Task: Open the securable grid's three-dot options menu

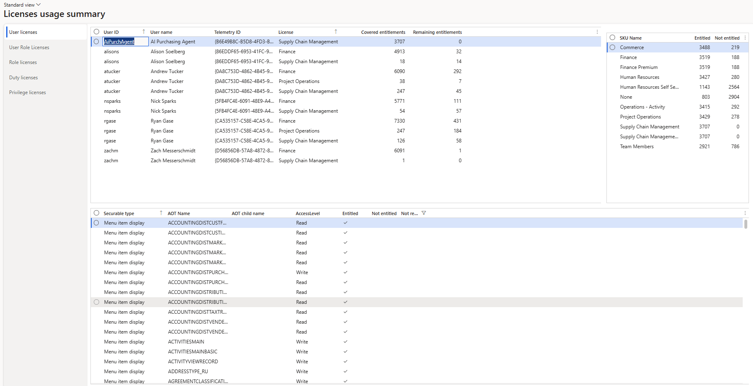Action: 745,213
